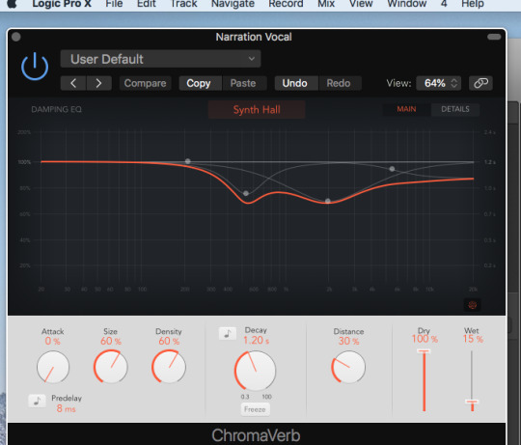
Task: Click the Freeze button
Action: [x=255, y=409]
